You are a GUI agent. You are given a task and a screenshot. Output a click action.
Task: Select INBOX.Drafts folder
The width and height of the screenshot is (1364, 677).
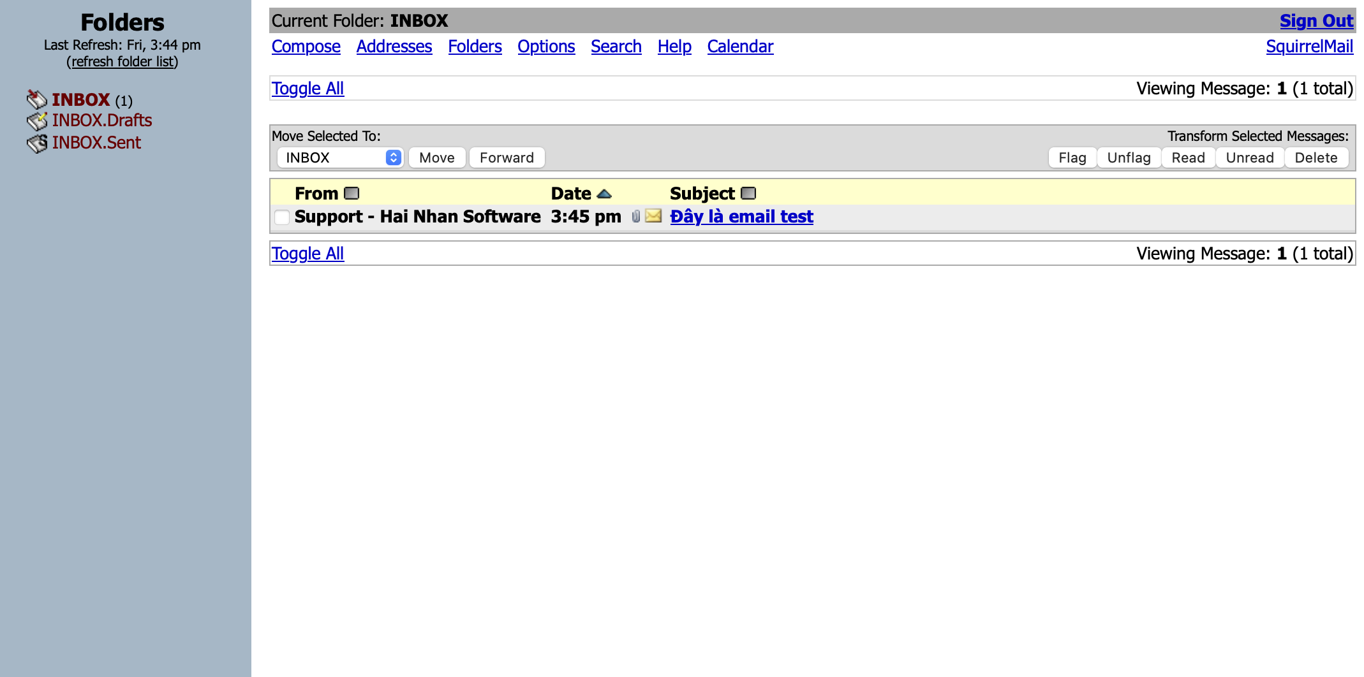point(102,120)
